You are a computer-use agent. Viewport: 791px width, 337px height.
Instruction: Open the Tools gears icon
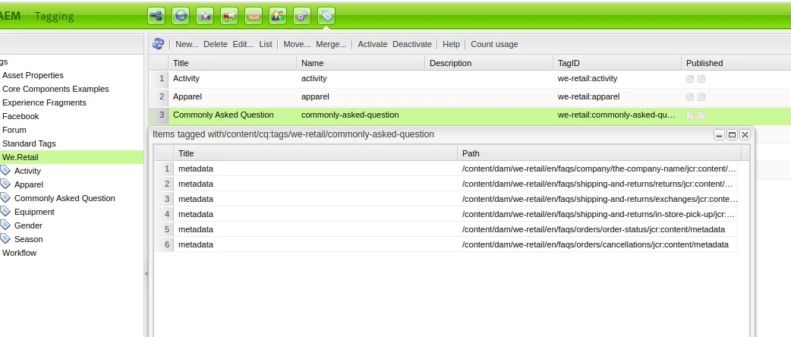click(x=302, y=16)
